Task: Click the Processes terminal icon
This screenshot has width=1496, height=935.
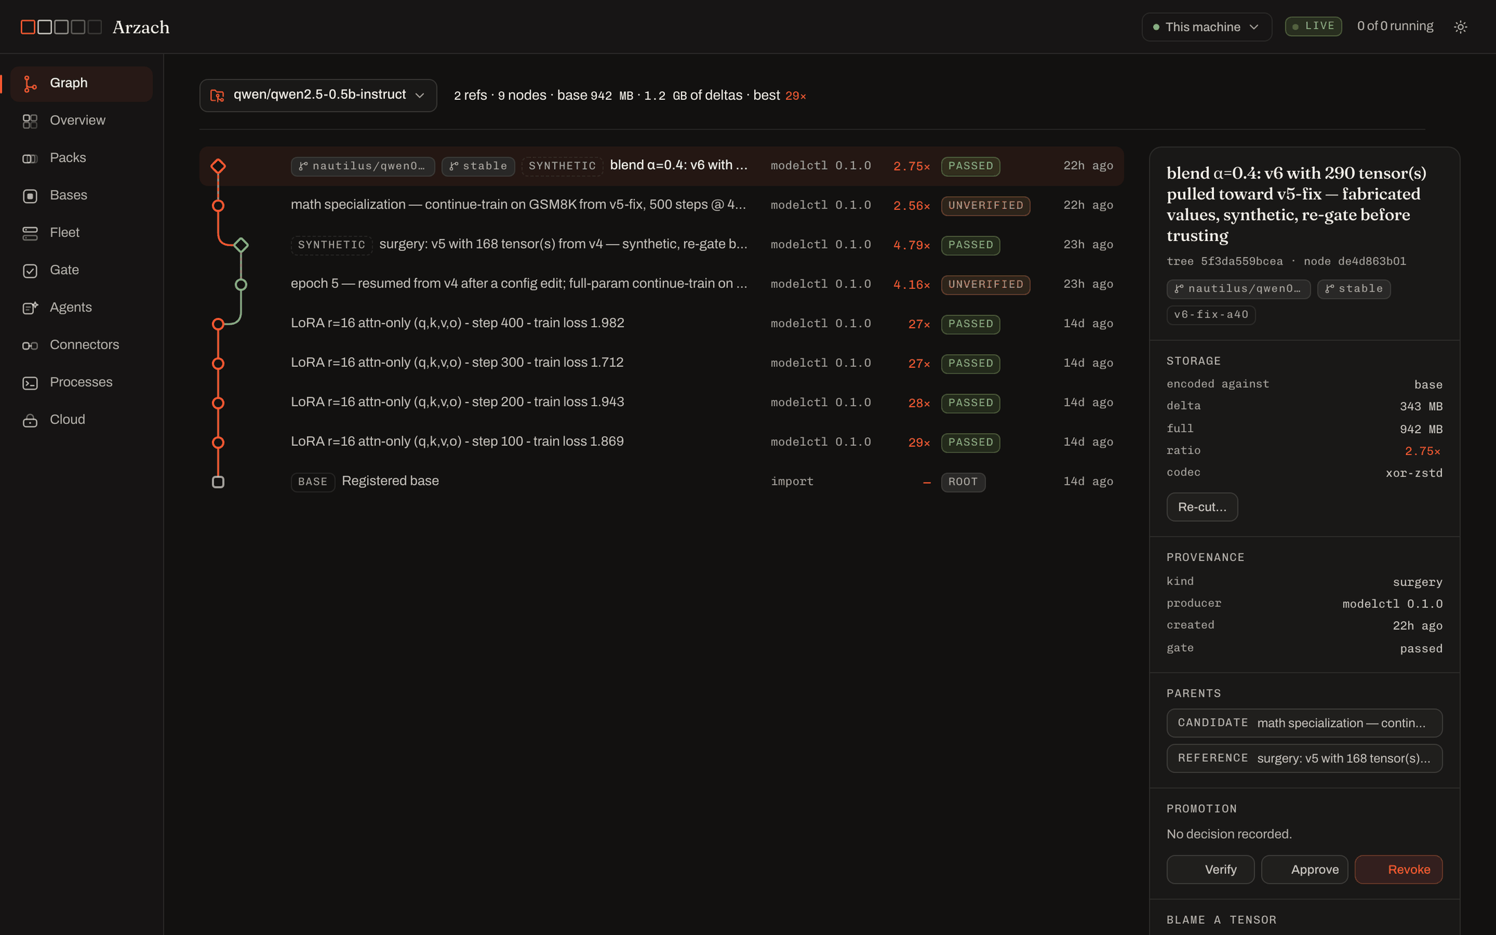Action: pyautogui.click(x=30, y=383)
